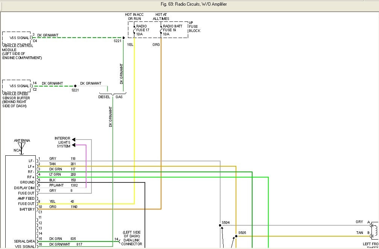Click the 'DIESEL' label under the bracket
This screenshot has width=379, height=249.
coord(104,97)
